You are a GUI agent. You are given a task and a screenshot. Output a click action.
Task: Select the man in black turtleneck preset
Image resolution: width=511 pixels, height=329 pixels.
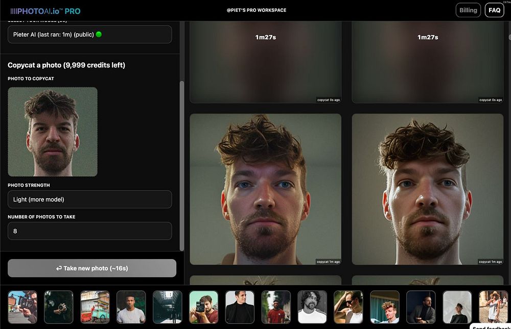point(240,307)
